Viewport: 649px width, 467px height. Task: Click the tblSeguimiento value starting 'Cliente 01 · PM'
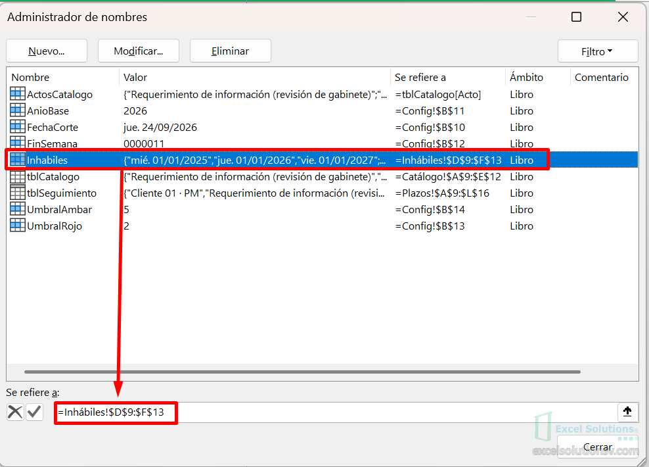254,193
